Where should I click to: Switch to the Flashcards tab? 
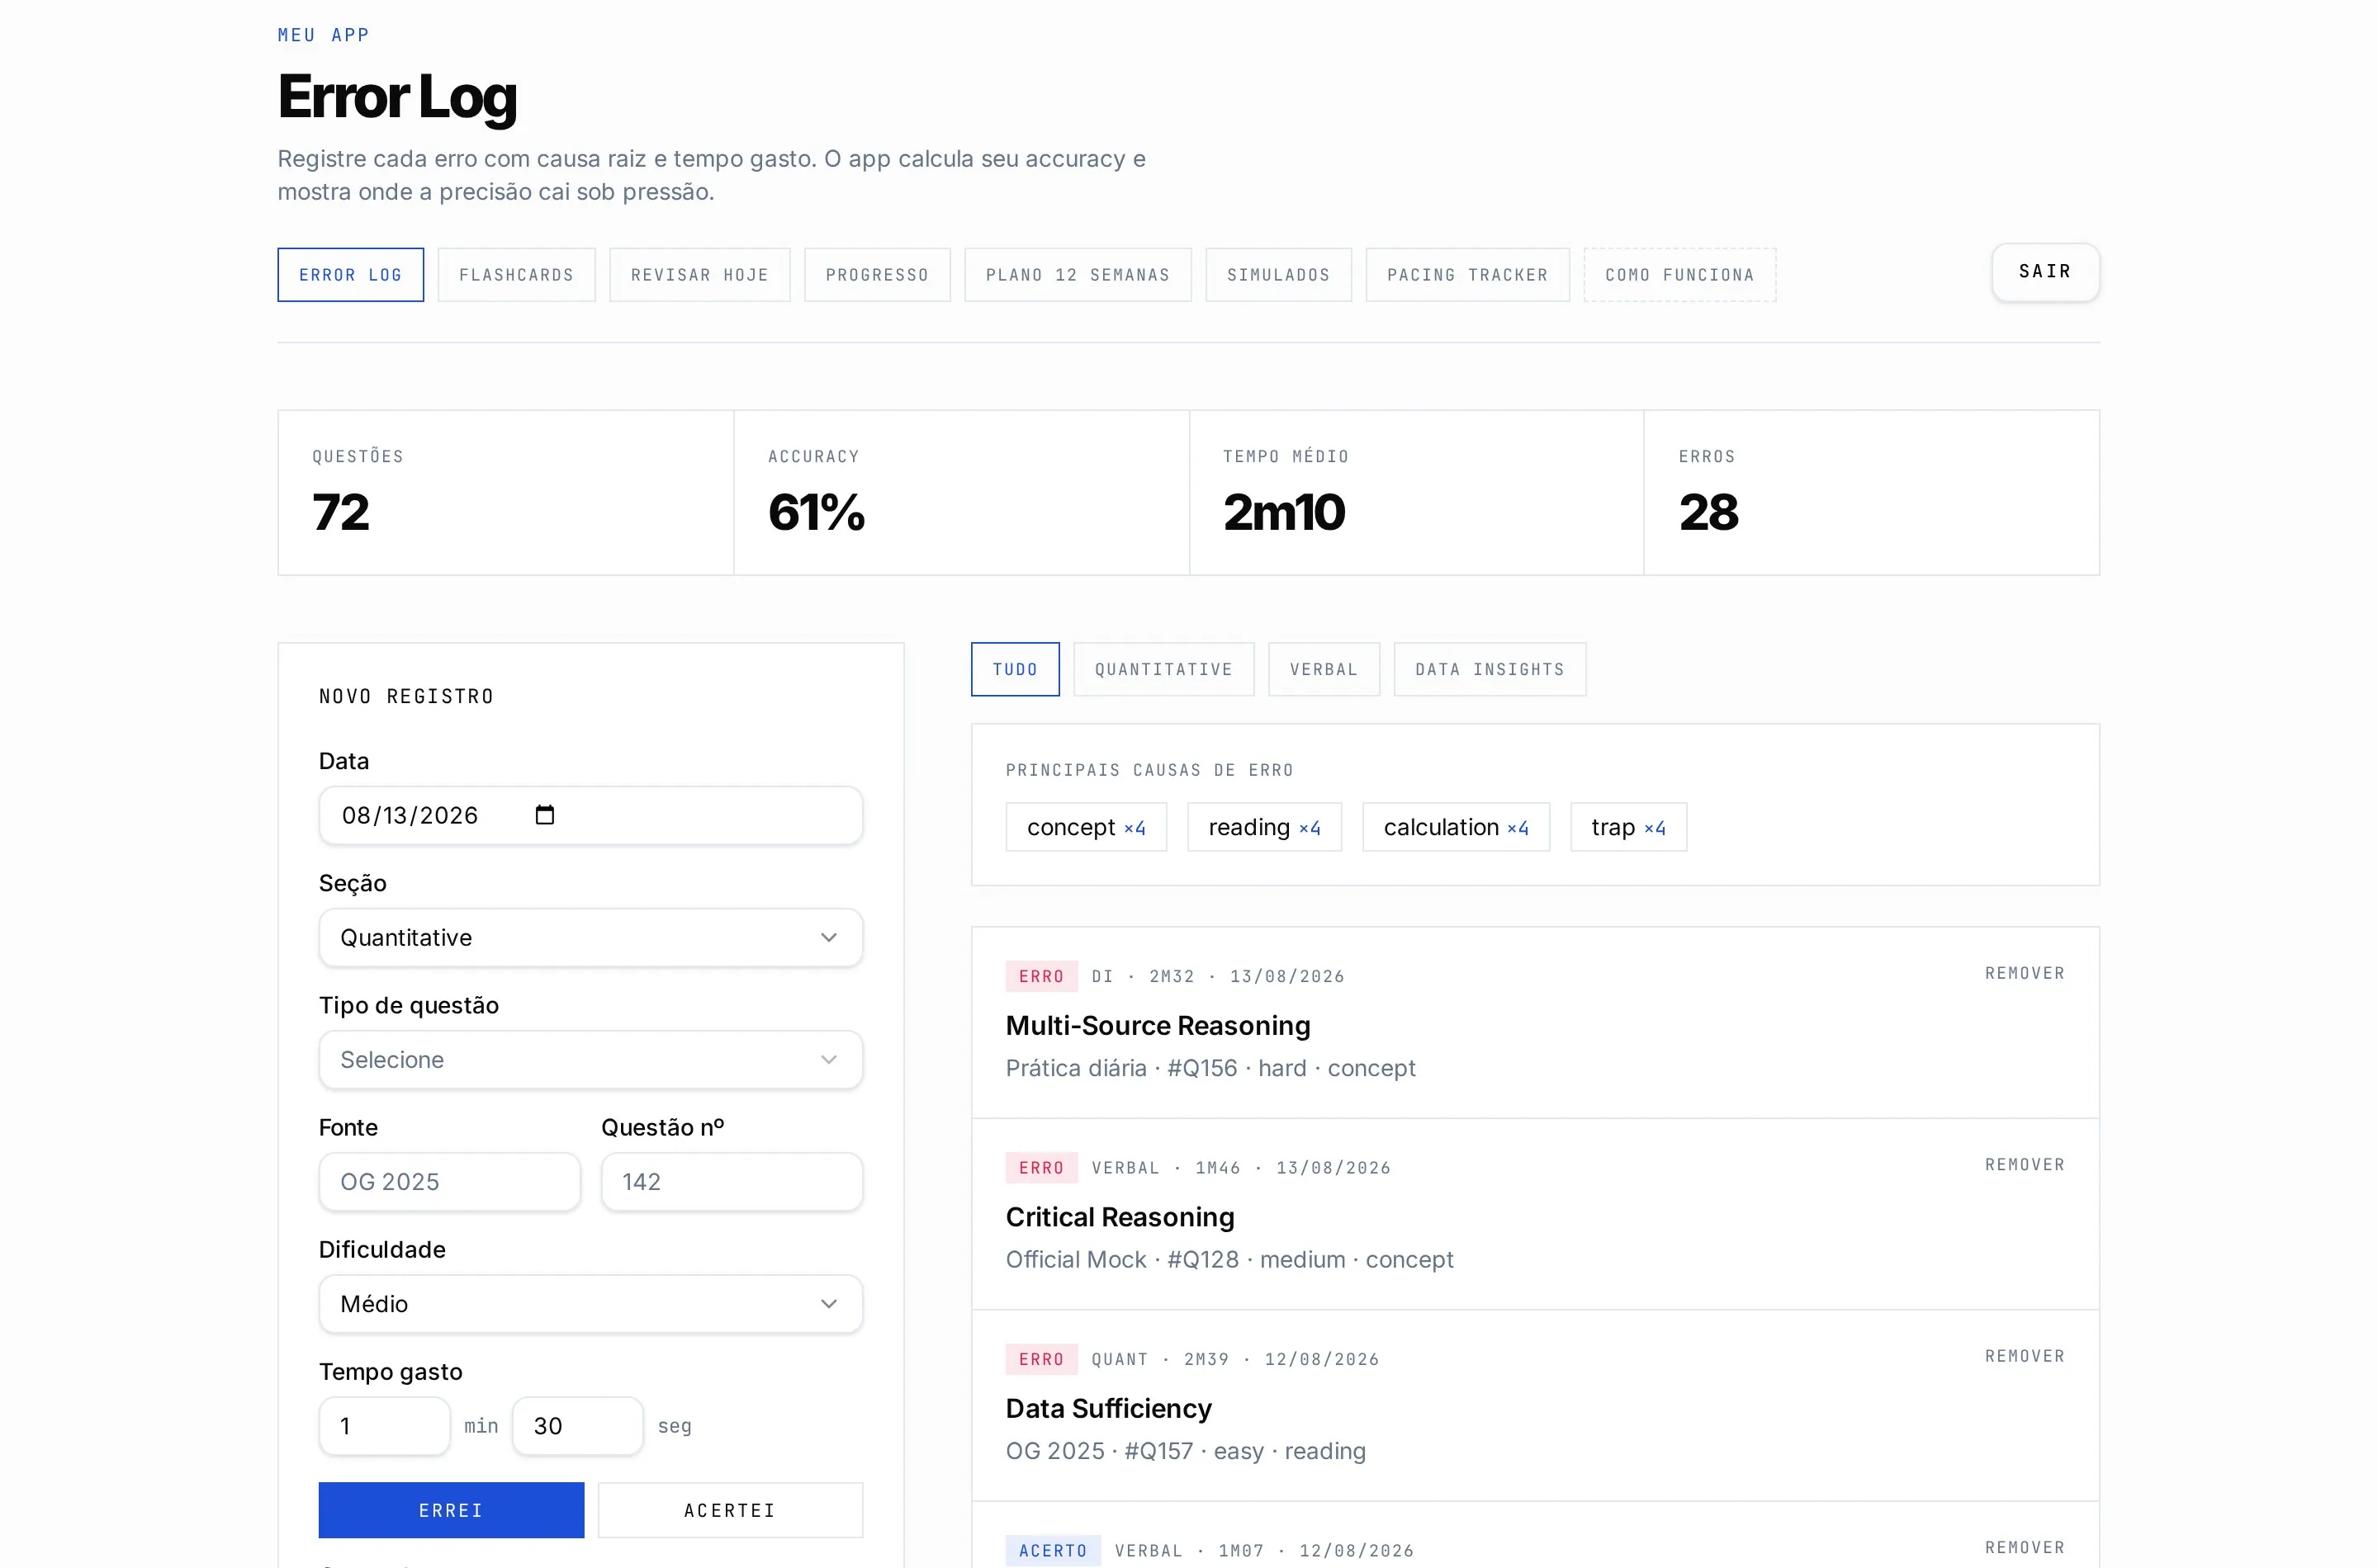coord(516,275)
